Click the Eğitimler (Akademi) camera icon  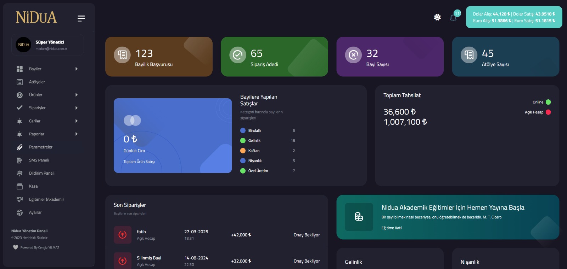click(x=19, y=199)
